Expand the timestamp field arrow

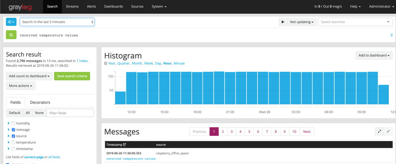[x=8, y=149]
